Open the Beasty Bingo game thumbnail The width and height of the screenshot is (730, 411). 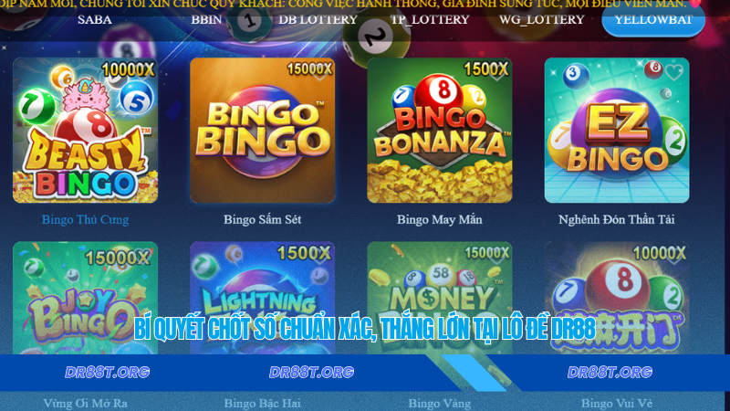point(85,131)
